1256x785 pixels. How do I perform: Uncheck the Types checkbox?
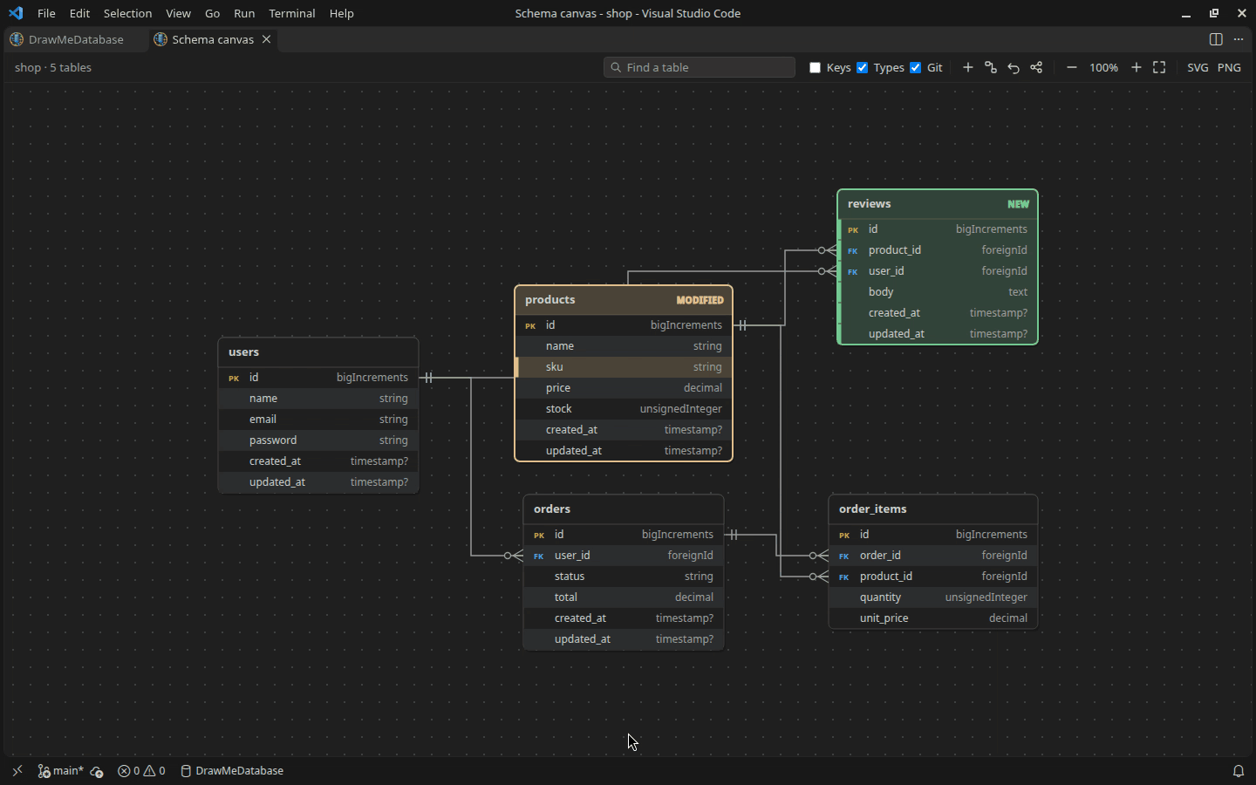click(863, 67)
